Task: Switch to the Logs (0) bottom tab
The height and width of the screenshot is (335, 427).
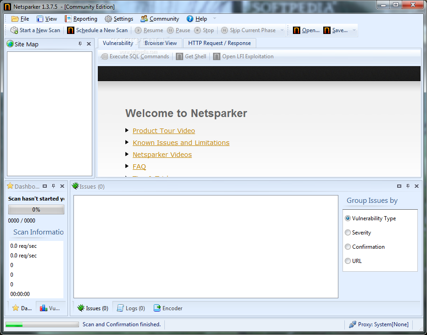Action: point(131,308)
